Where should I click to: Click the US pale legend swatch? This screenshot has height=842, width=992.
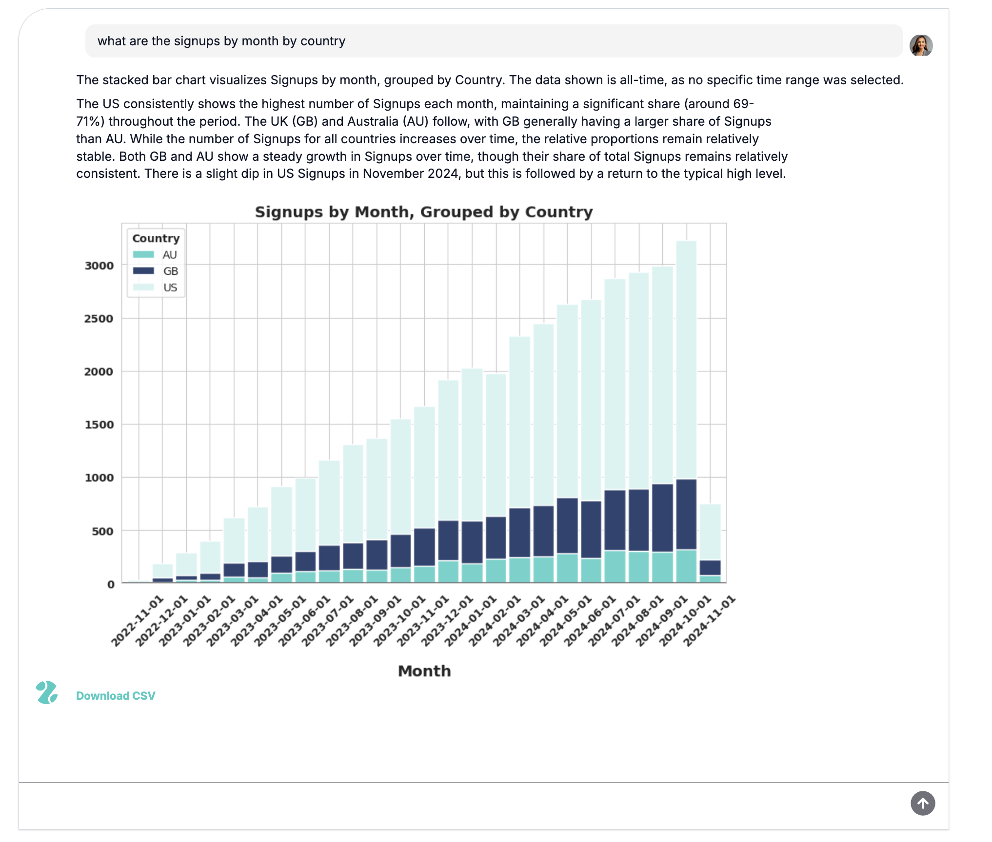coord(143,287)
